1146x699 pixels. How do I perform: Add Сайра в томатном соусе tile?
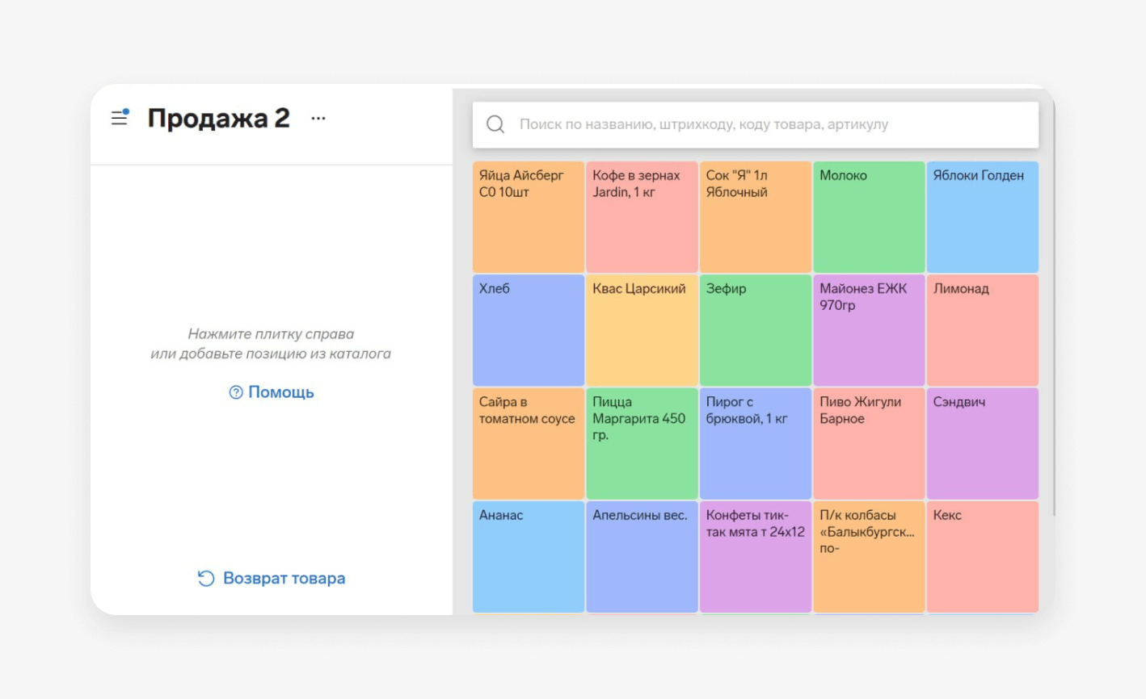[x=529, y=443]
